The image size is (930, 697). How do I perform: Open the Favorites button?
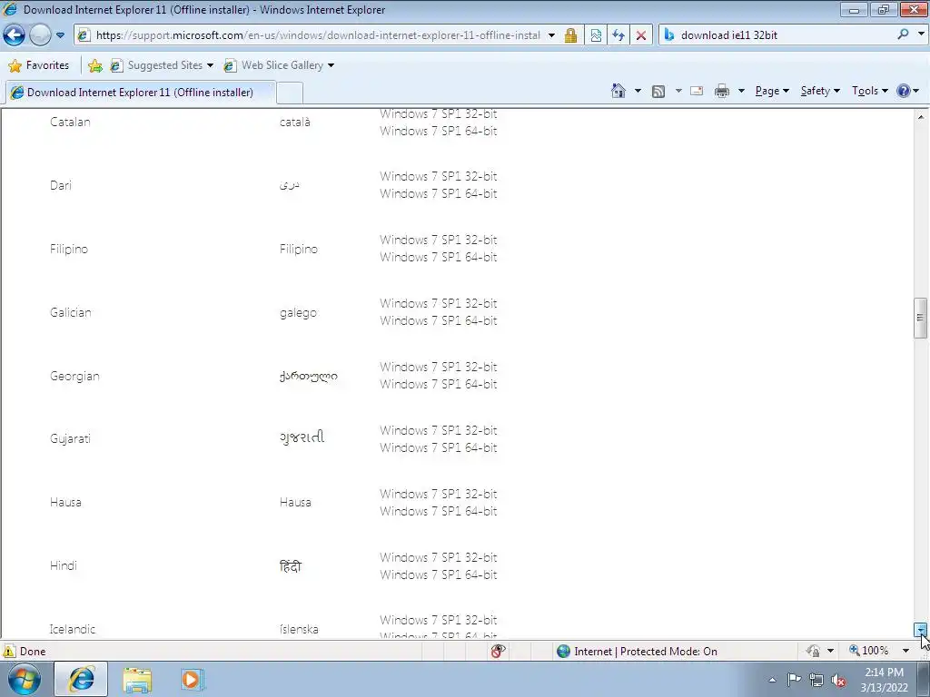coord(39,65)
